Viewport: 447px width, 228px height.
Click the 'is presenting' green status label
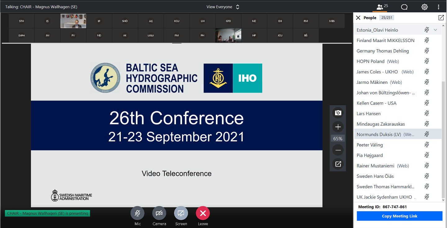47,213
